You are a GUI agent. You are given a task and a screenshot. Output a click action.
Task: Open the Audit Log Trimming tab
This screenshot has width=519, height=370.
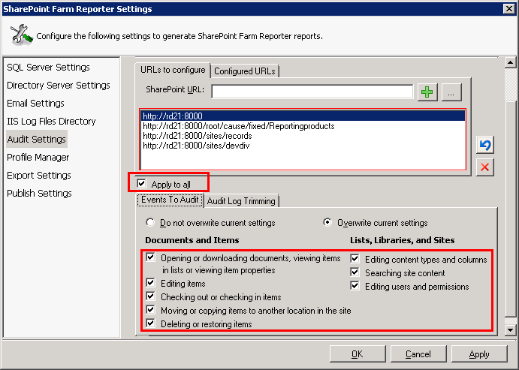[x=241, y=201]
